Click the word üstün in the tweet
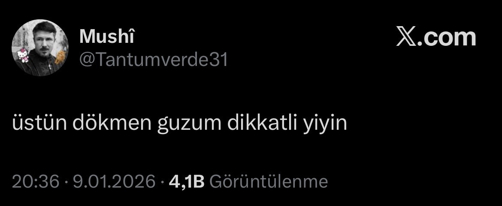Viewport: 502px width, 206px height. point(40,123)
